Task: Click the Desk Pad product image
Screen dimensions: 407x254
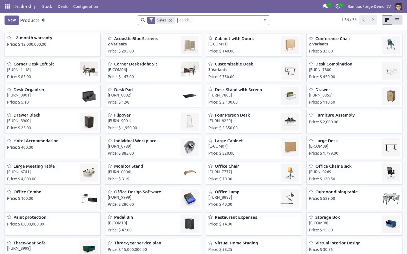Action: (x=190, y=96)
